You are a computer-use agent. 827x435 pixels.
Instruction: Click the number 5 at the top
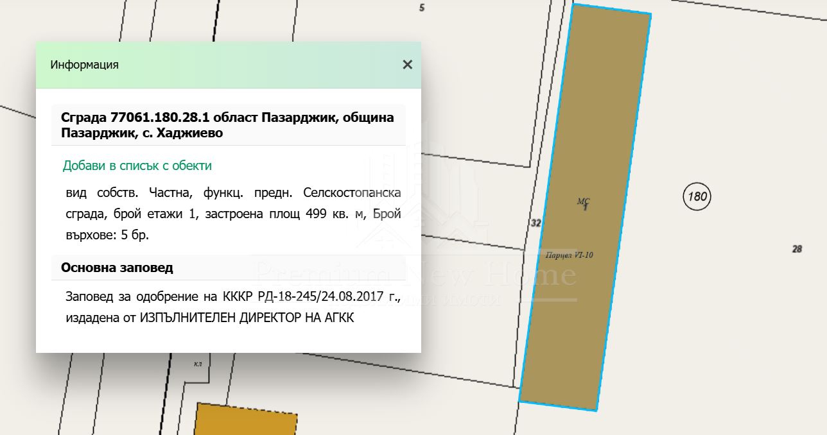421,8
